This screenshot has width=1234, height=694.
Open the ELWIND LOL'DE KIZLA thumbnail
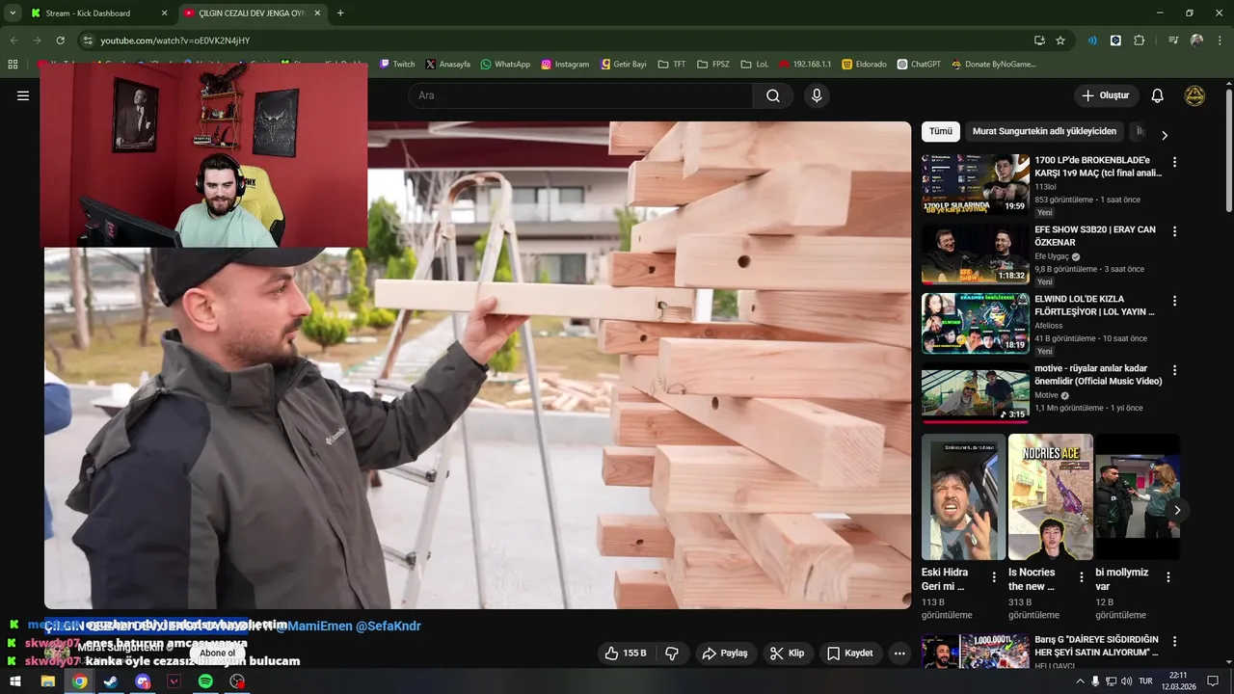[x=975, y=323]
